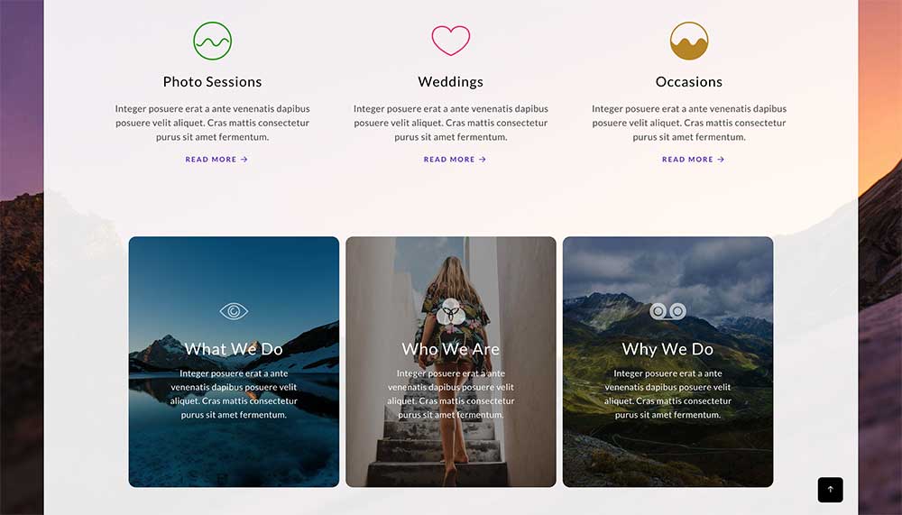This screenshot has width=902, height=515.
Task: Click the eye icon above What We Do
Action: click(234, 312)
